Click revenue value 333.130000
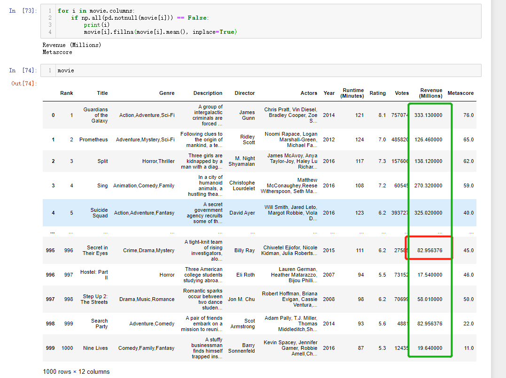Screen dimensions: 506x378 click(428, 115)
